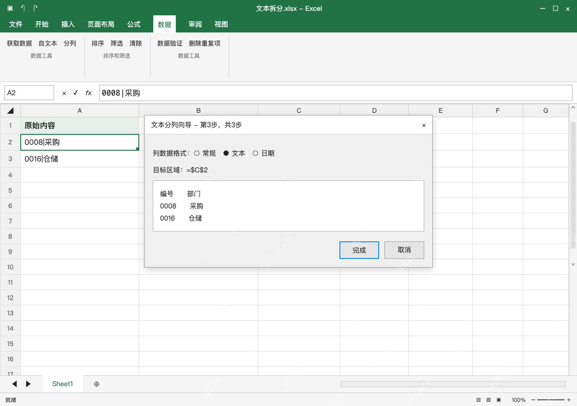Click the 筛选 ribbon command
Screen dimensions: 577x406
coord(117,43)
